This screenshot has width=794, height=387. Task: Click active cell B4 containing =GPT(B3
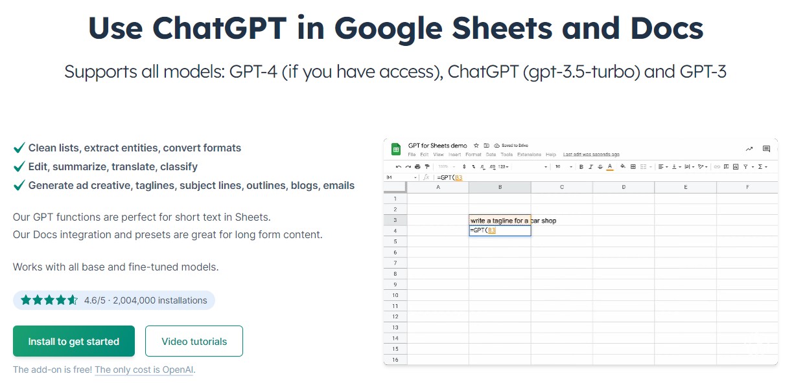click(500, 230)
